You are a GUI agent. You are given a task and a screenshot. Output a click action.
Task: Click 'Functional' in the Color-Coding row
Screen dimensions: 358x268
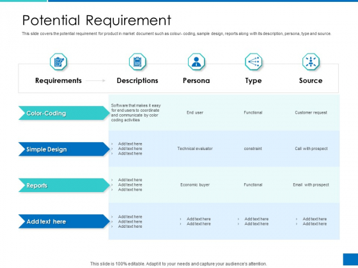click(253, 112)
